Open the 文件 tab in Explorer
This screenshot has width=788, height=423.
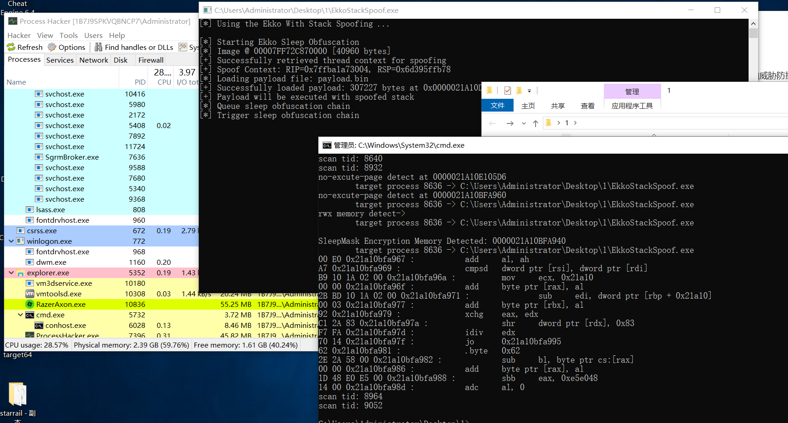coord(498,106)
